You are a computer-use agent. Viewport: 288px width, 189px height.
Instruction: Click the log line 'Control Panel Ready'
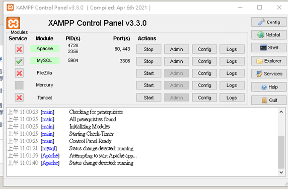pyautogui.click(x=90, y=141)
